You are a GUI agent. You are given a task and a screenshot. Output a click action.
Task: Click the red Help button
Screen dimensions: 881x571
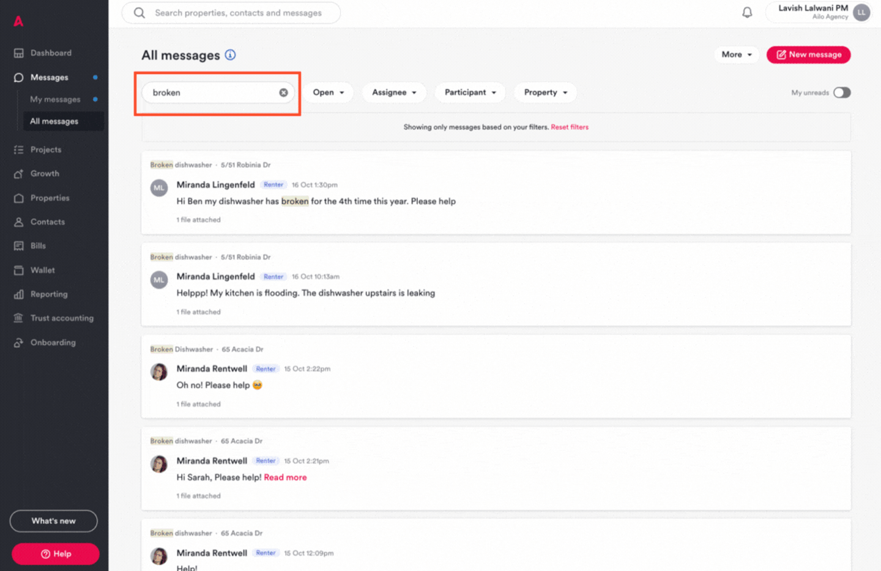[56, 554]
